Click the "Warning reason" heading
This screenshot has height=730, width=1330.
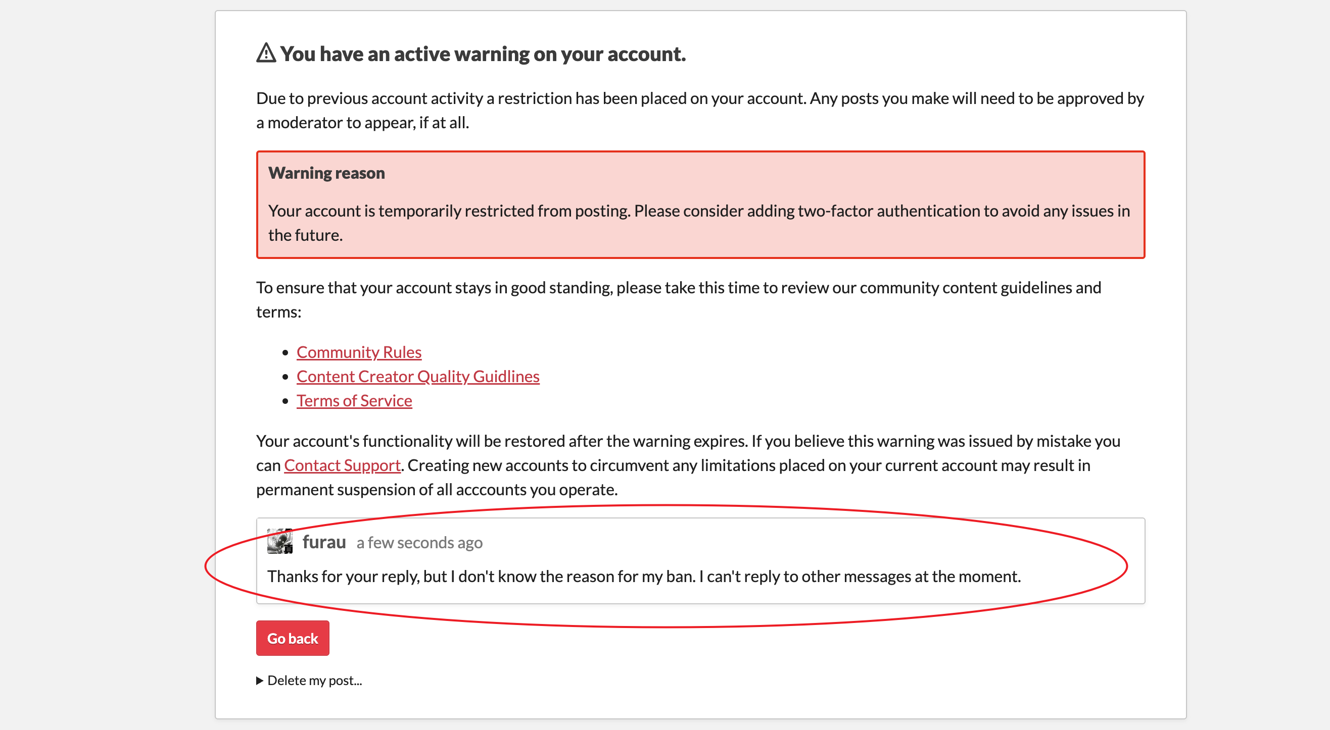click(x=326, y=173)
